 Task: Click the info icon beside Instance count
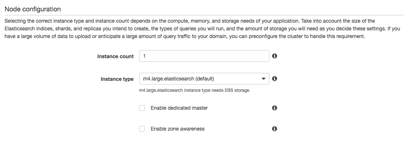[275, 56]
